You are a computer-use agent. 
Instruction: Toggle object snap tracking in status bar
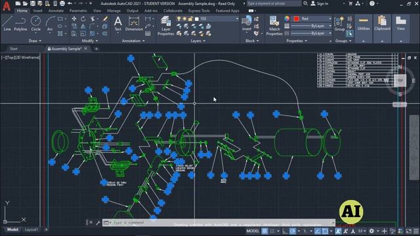(x=318, y=231)
